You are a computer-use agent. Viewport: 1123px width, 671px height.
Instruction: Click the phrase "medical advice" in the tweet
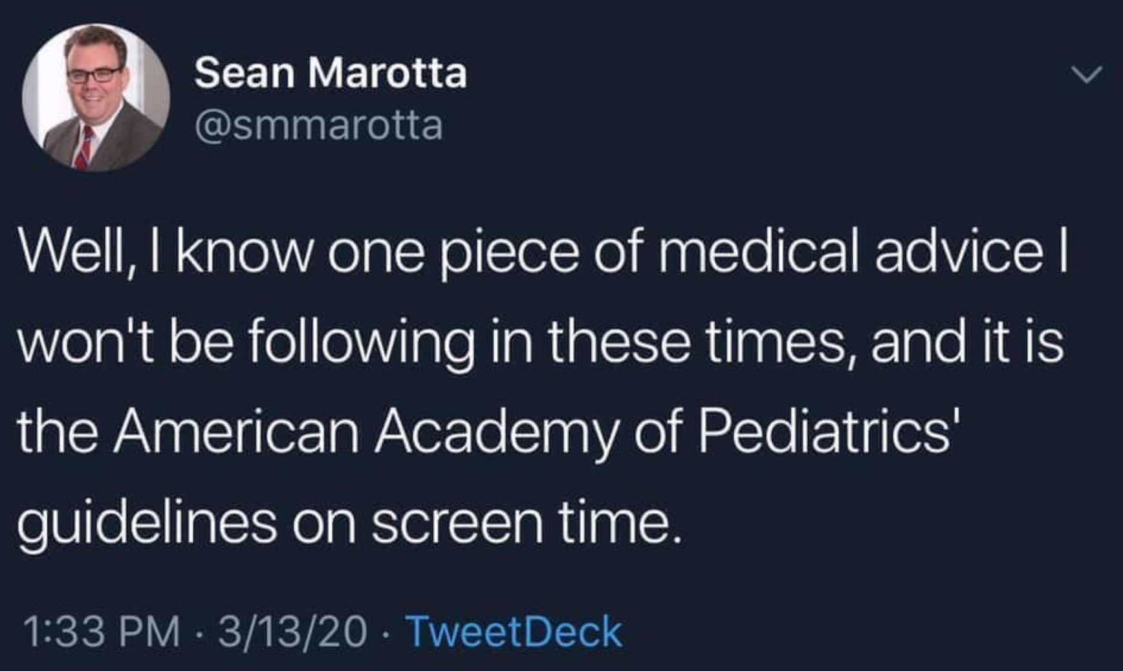click(x=851, y=252)
